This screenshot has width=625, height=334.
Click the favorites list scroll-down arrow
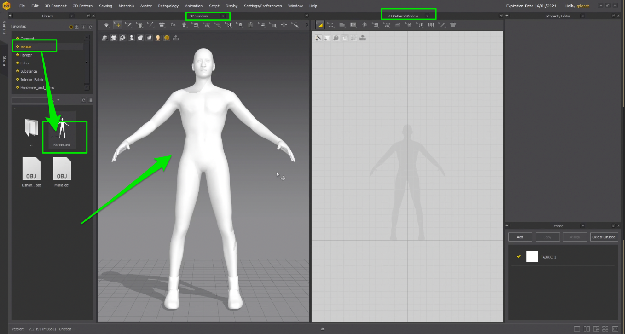pyautogui.click(x=87, y=86)
